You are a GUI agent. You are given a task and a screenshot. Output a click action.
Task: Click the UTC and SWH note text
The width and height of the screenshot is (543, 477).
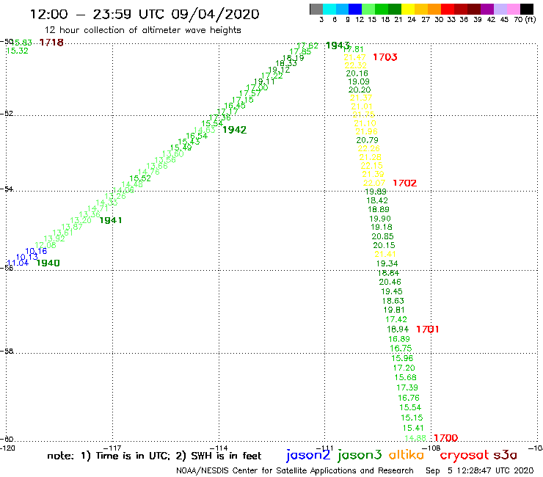[x=154, y=456]
